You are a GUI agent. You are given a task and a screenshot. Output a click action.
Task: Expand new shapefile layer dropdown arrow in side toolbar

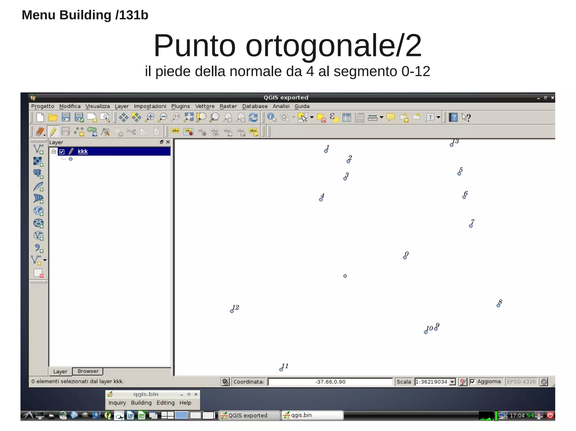coord(45,260)
